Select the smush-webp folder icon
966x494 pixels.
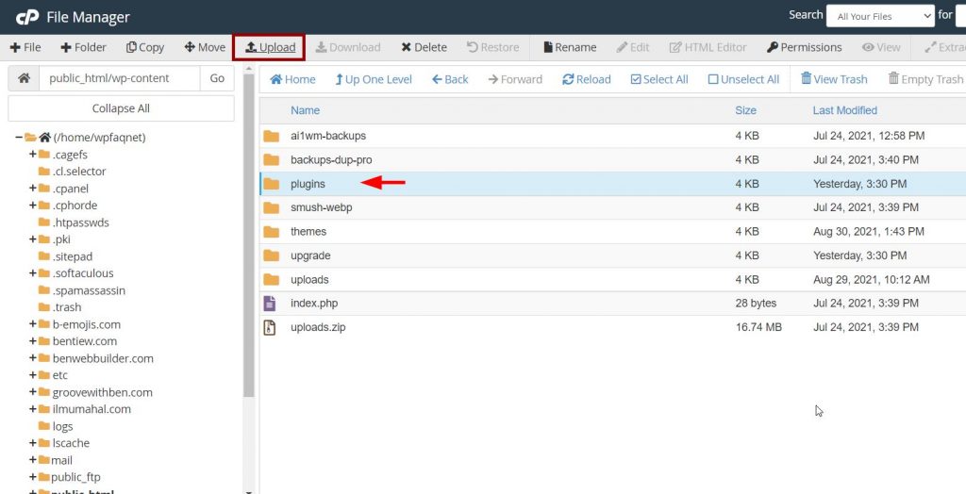pos(271,208)
